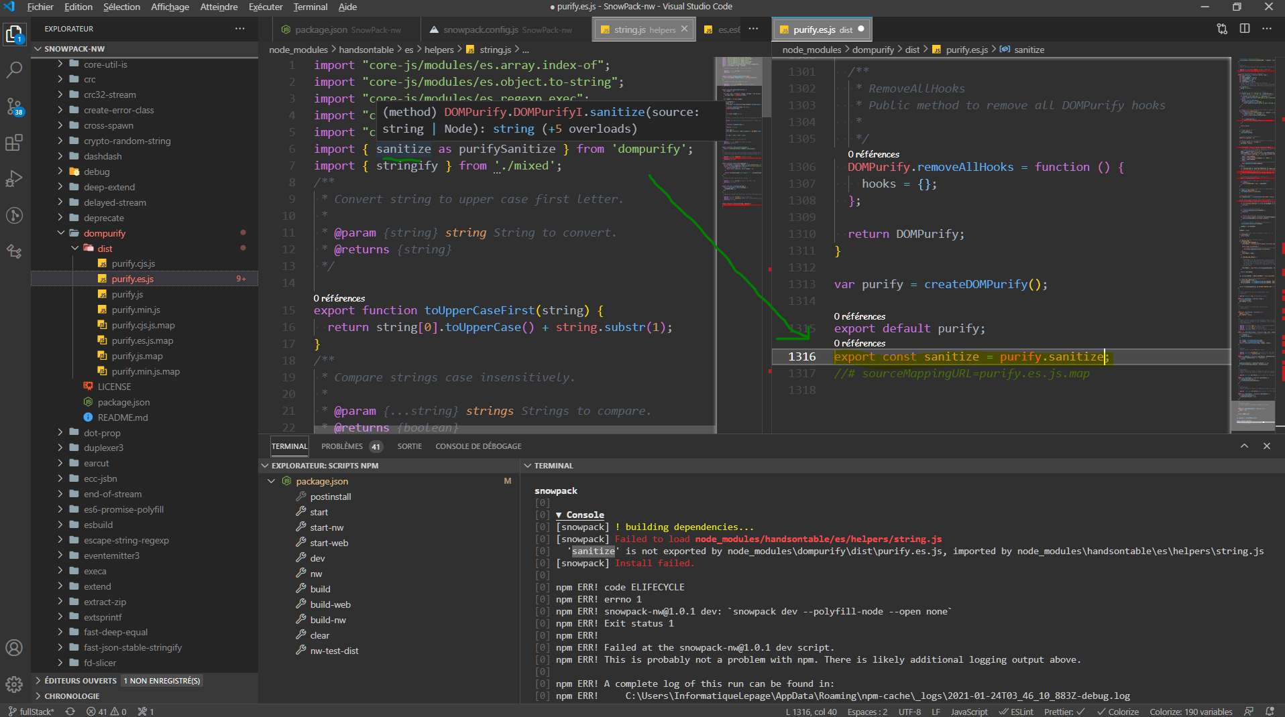Toggle Prettier in the status bar
The width and height of the screenshot is (1285, 717).
click(x=1064, y=712)
